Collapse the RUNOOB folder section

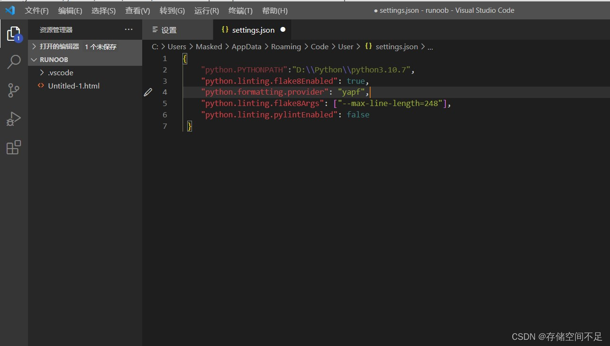click(85, 60)
